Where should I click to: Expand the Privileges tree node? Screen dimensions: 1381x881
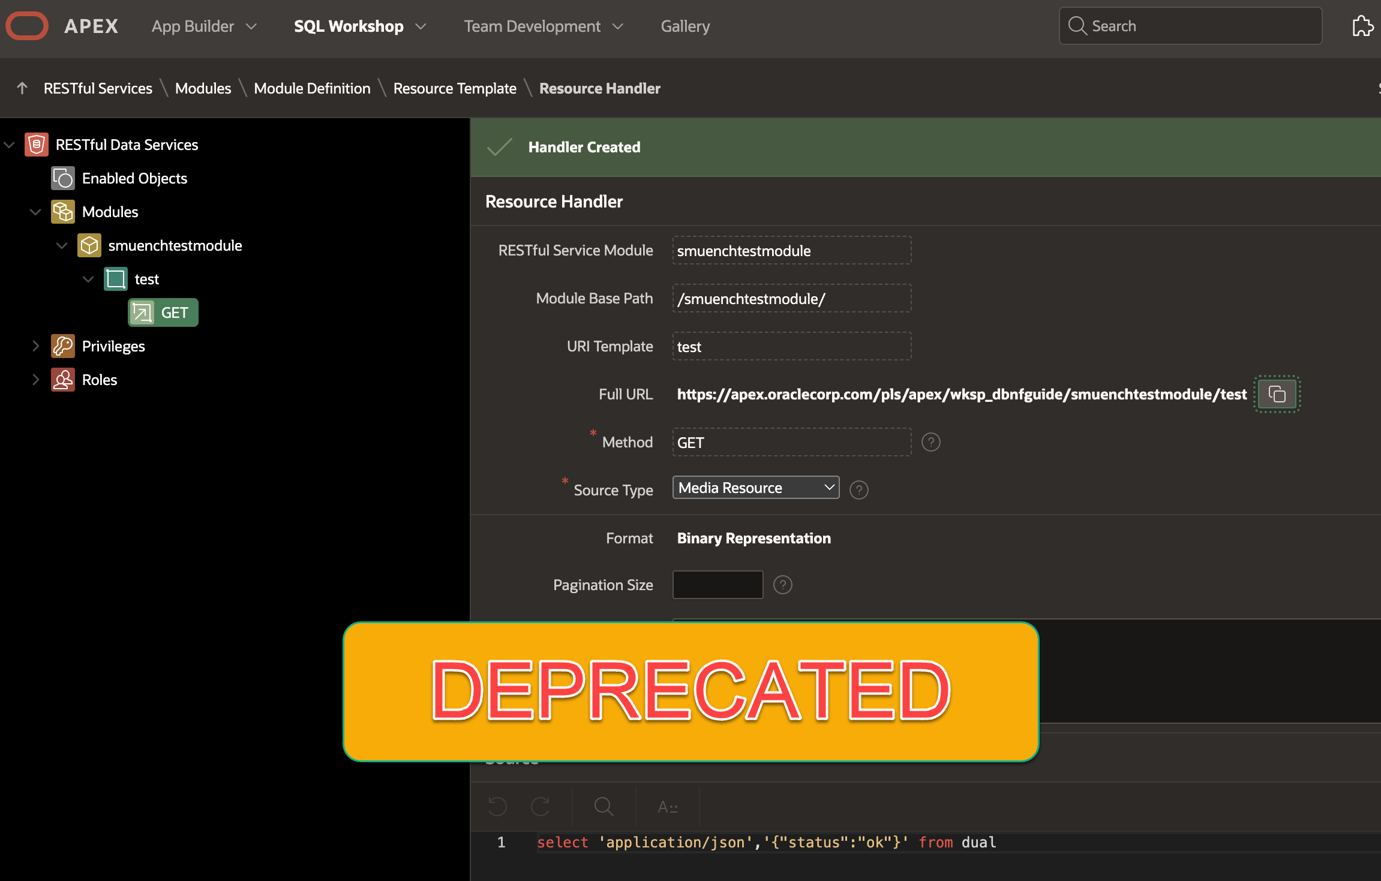(35, 346)
